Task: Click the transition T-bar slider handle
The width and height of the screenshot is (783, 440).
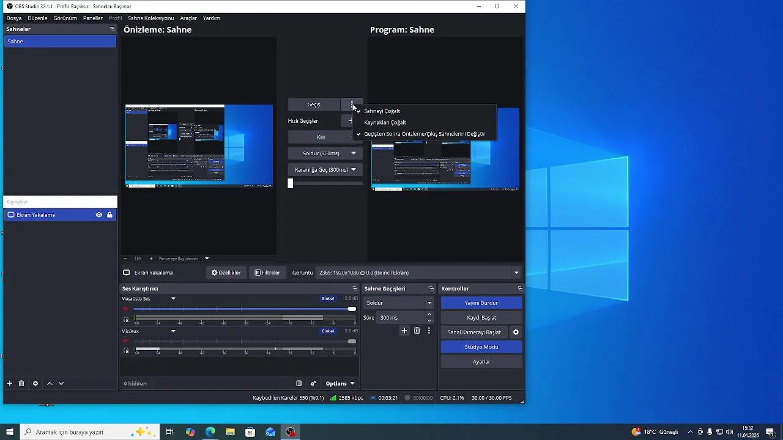Action: [291, 183]
